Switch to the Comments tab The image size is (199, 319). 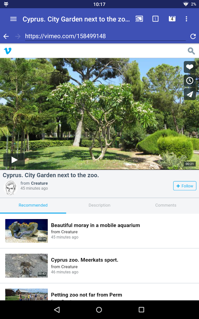(166, 205)
